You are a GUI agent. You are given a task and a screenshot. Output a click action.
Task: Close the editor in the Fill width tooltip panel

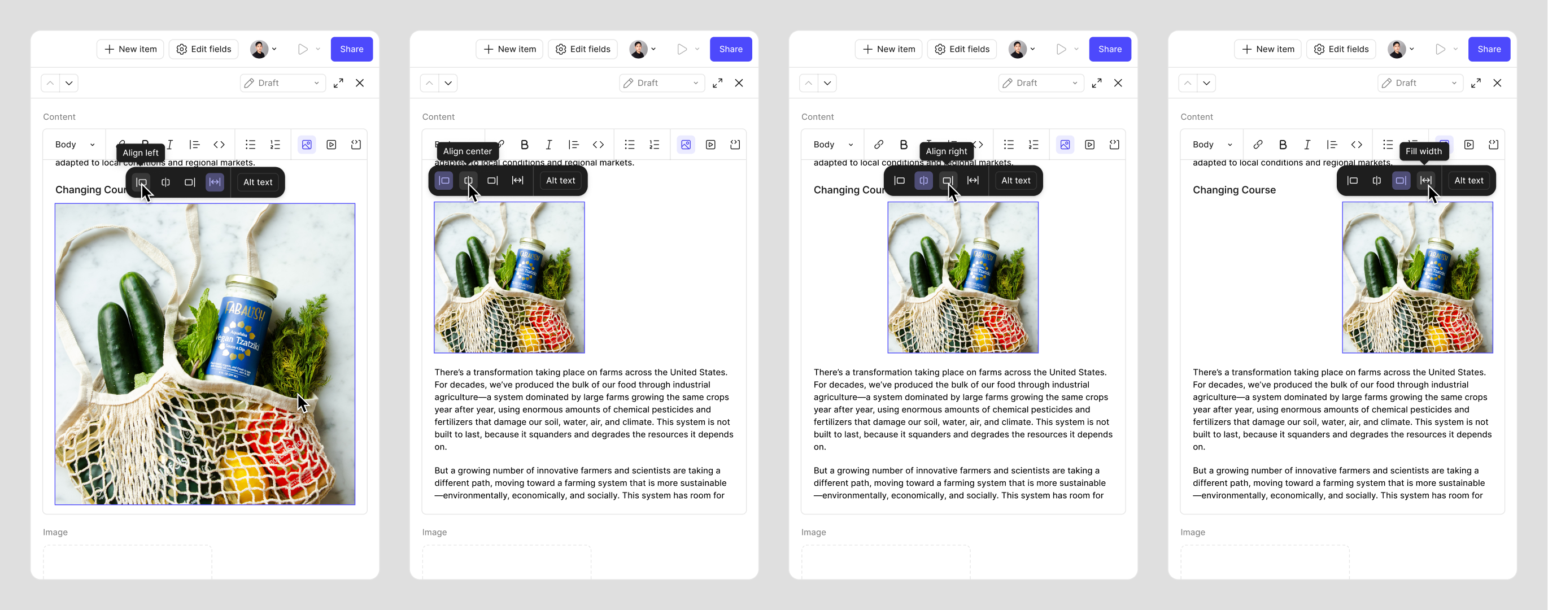pos(1498,83)
